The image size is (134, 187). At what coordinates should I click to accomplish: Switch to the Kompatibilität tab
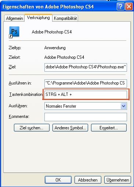click(65, 18)
